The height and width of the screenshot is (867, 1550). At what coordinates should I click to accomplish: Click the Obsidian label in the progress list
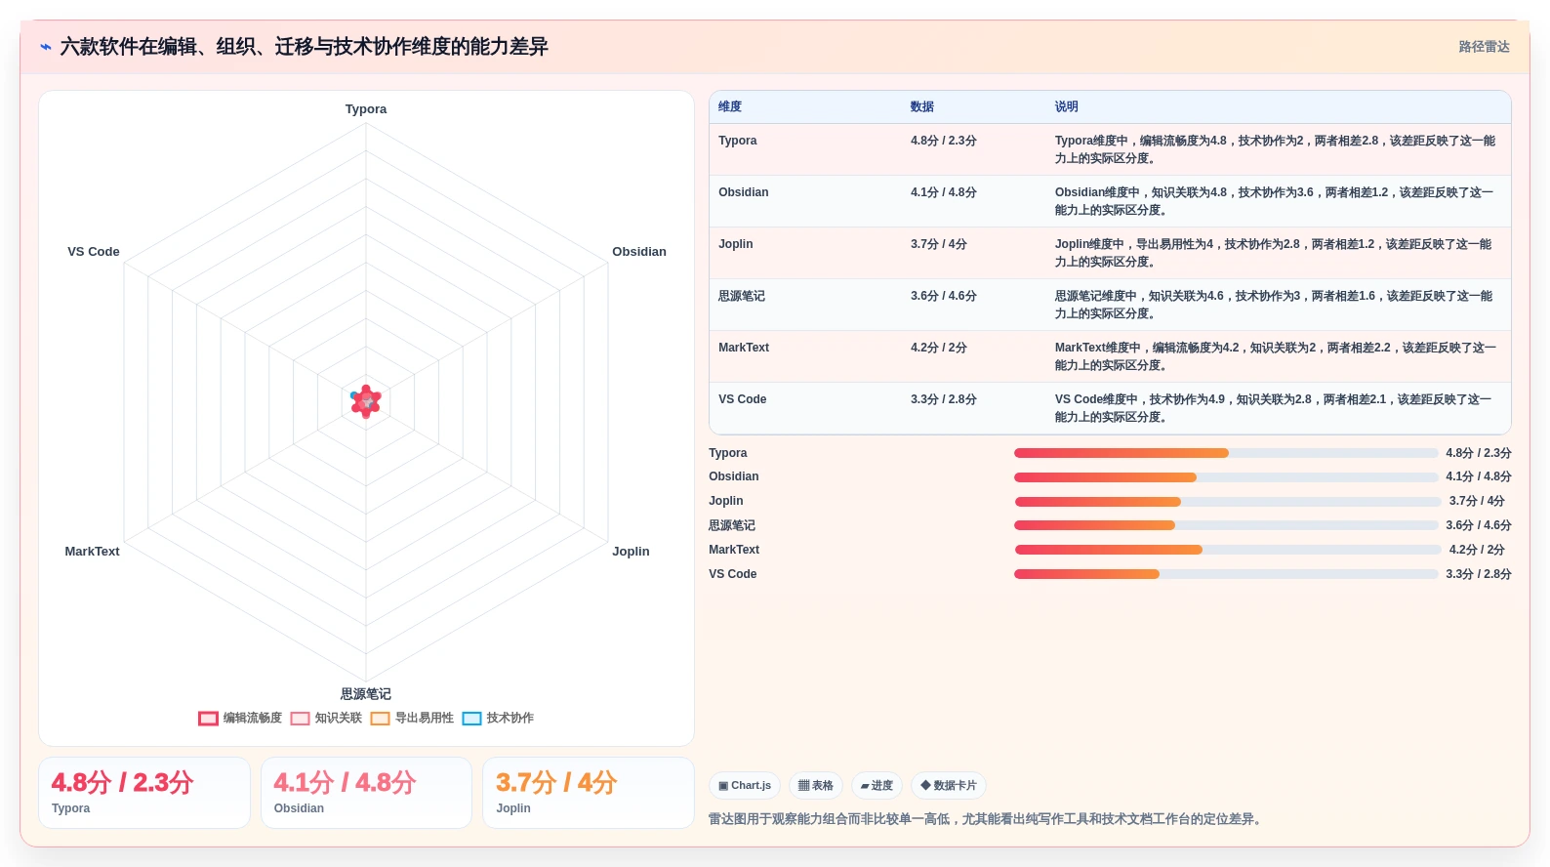tap(734, 476)
